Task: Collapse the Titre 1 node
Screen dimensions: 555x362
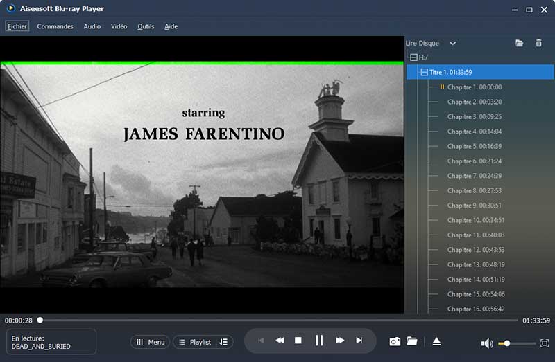Action: [x=424, y=72]
